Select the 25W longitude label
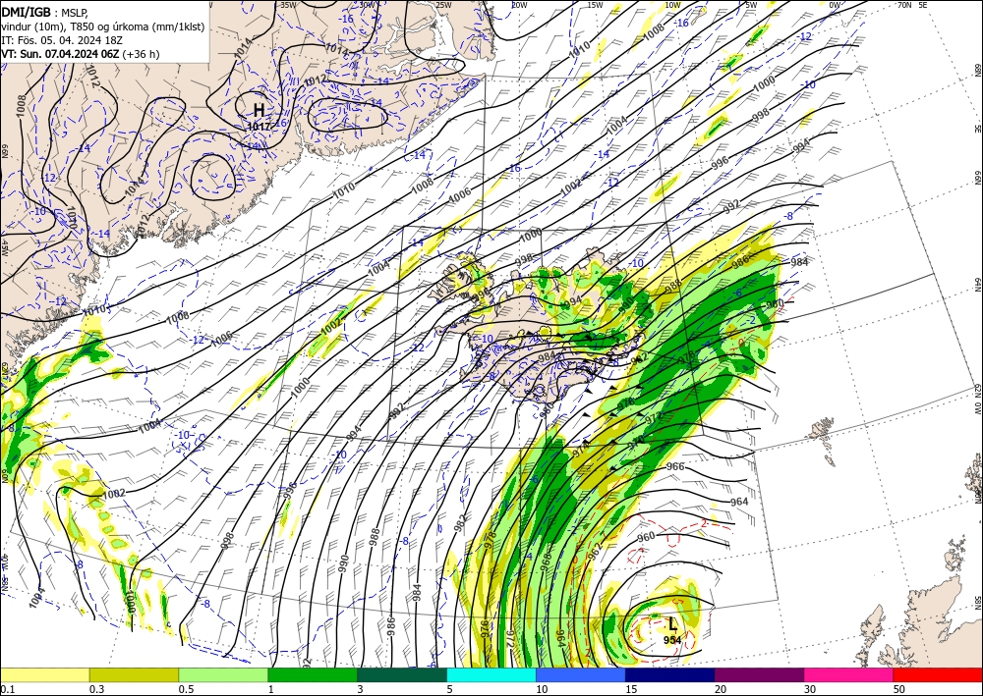983x696 pixels. point(443,5)
